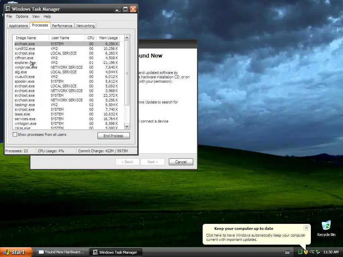Switch to Found New Hardware taskbar button
The image size is (343, 257).
pos(62,252)
